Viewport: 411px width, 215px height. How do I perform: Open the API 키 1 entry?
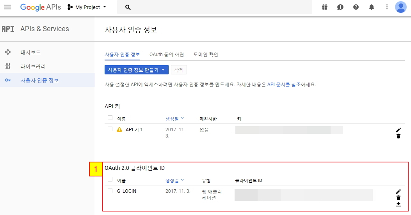[x=134, y=129]
